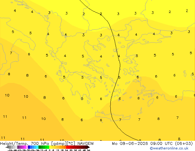Pick the bright red 24 degree legend swatch
Viewport: 195px width, 151px height.
(67, 147)
